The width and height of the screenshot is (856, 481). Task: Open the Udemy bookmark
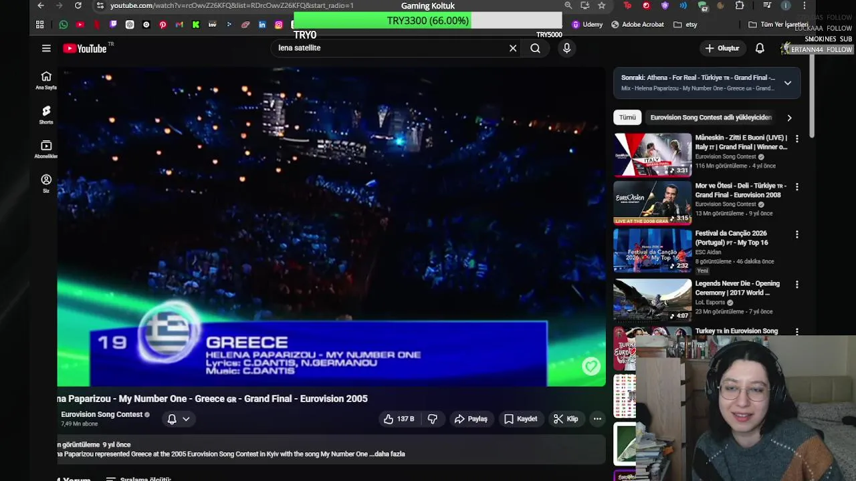[587, 25]
